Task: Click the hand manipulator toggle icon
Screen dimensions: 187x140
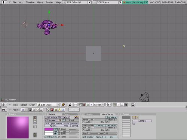Action: [80, 105]
